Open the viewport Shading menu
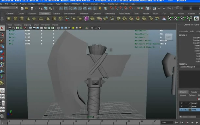Viewport: 200px width, 125px height. (18, 25)
